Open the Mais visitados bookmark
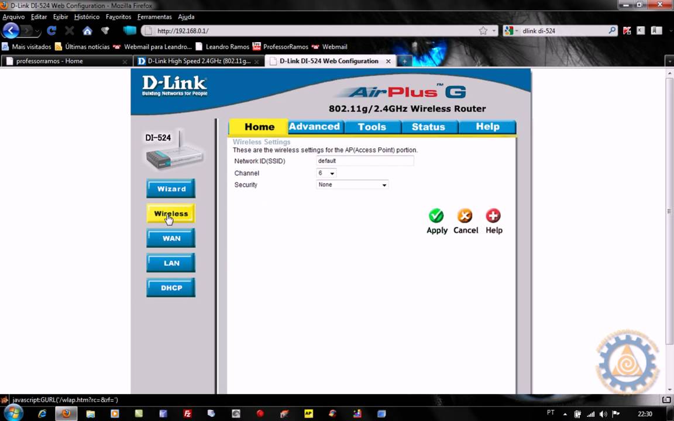The height and width of the screenshot is (421, 674). (x=27, y=47)
